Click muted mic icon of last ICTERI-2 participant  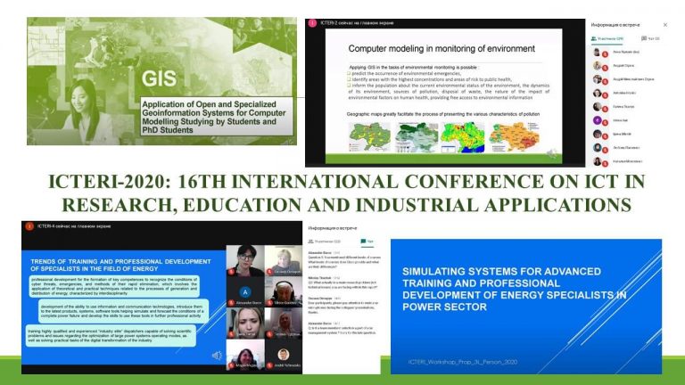[x=605, y=164]
